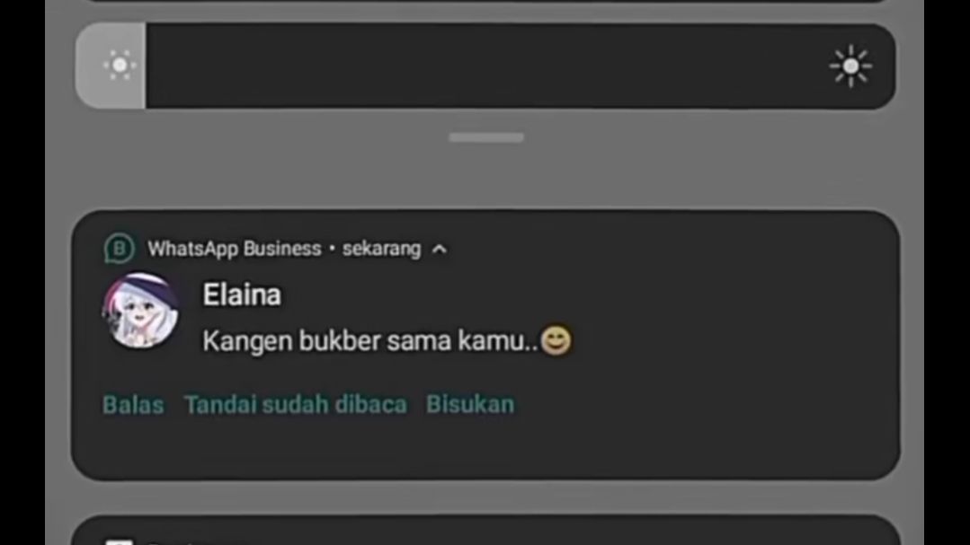Click the sekarang timestamp label
Image resolution: width=970 pixels, height=545 pixels.
coord(382,249)
